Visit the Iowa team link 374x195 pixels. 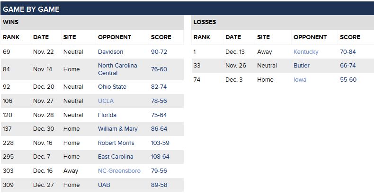(300, 80)
